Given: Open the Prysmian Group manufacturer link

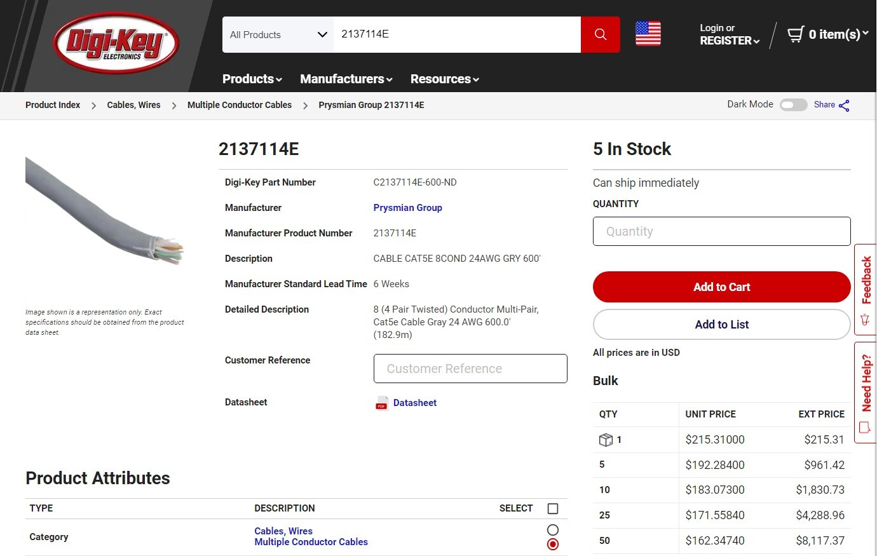Looking at the screenshot, I should pos(408,208).
